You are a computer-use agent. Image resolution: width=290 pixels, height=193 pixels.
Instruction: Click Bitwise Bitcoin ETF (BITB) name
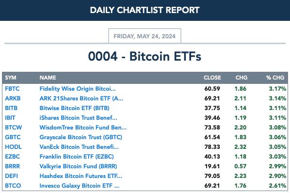coord(75,108)
